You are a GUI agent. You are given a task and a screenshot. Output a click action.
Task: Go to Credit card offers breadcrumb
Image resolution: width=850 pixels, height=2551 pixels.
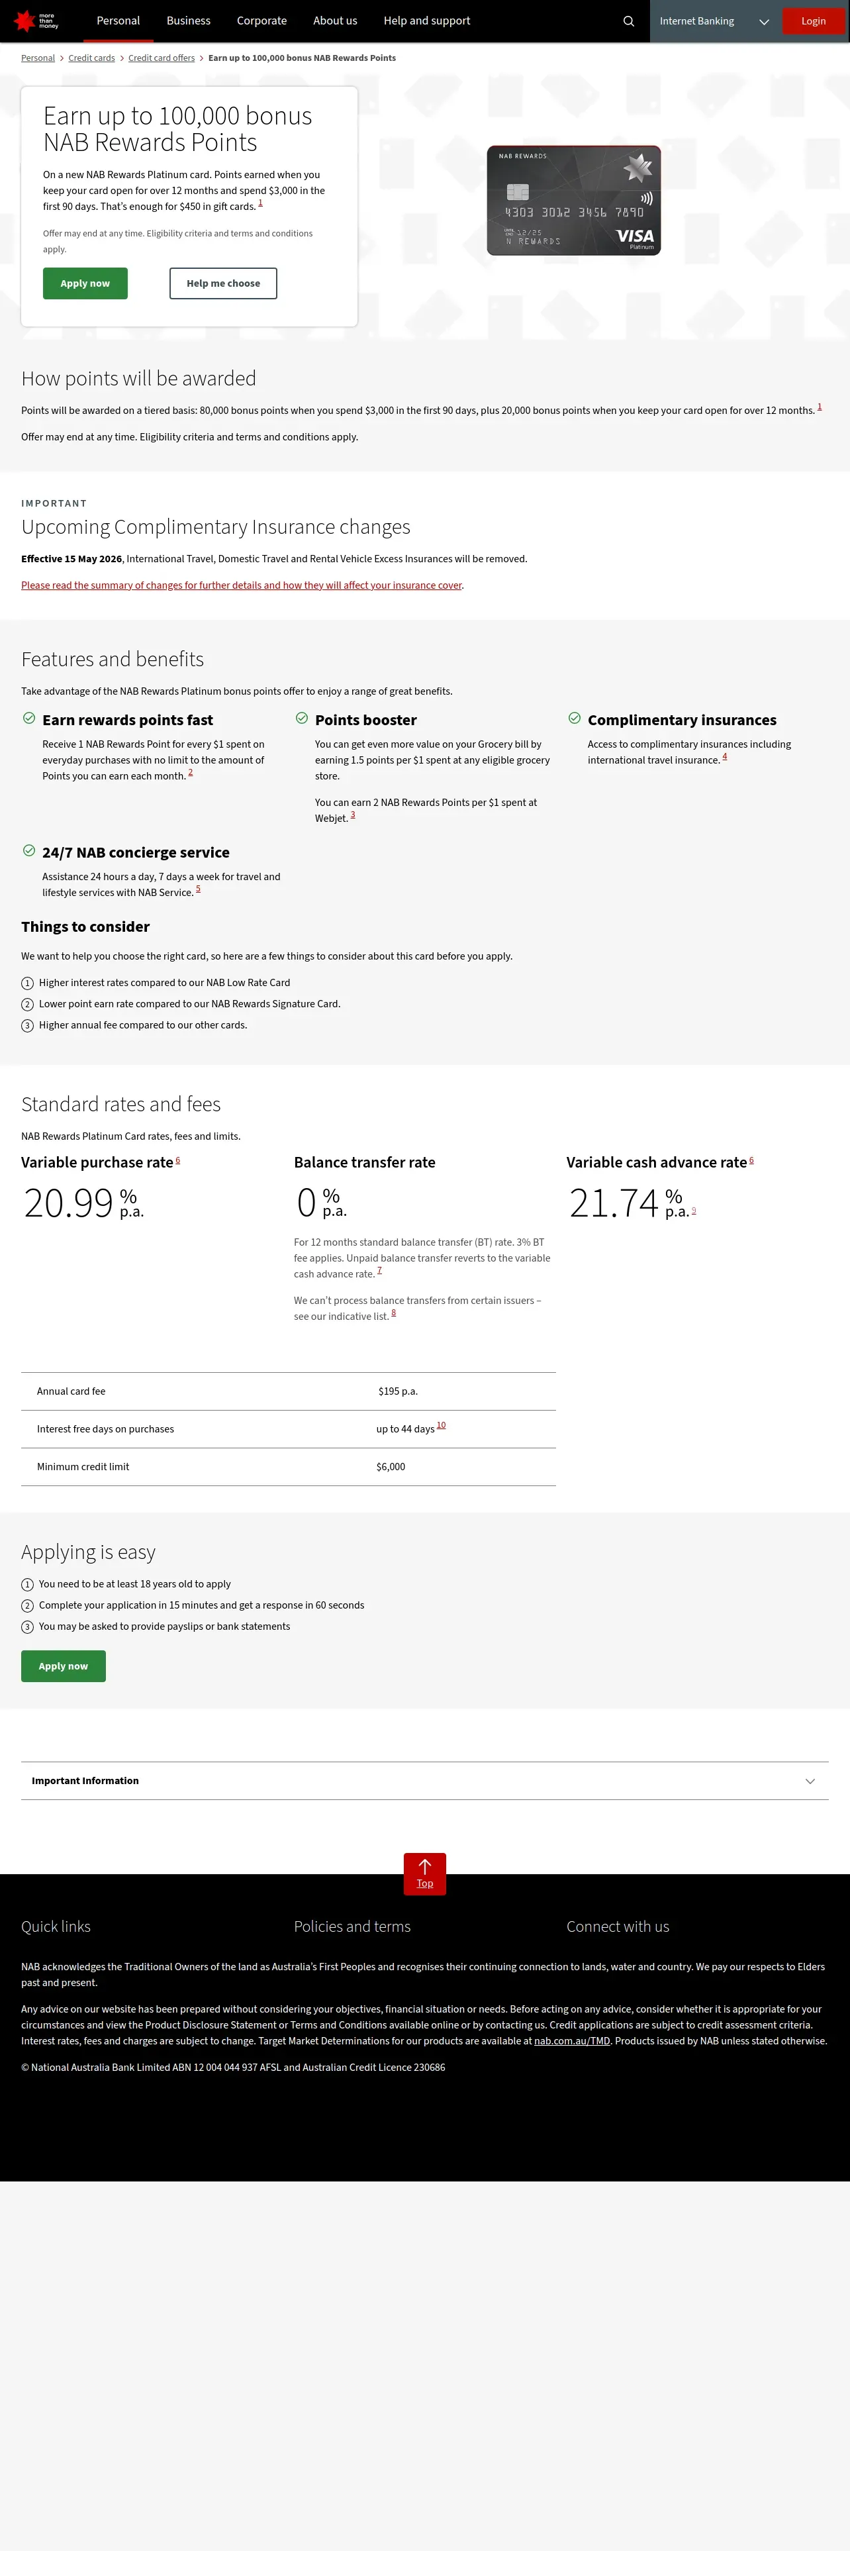coord(162,58)
